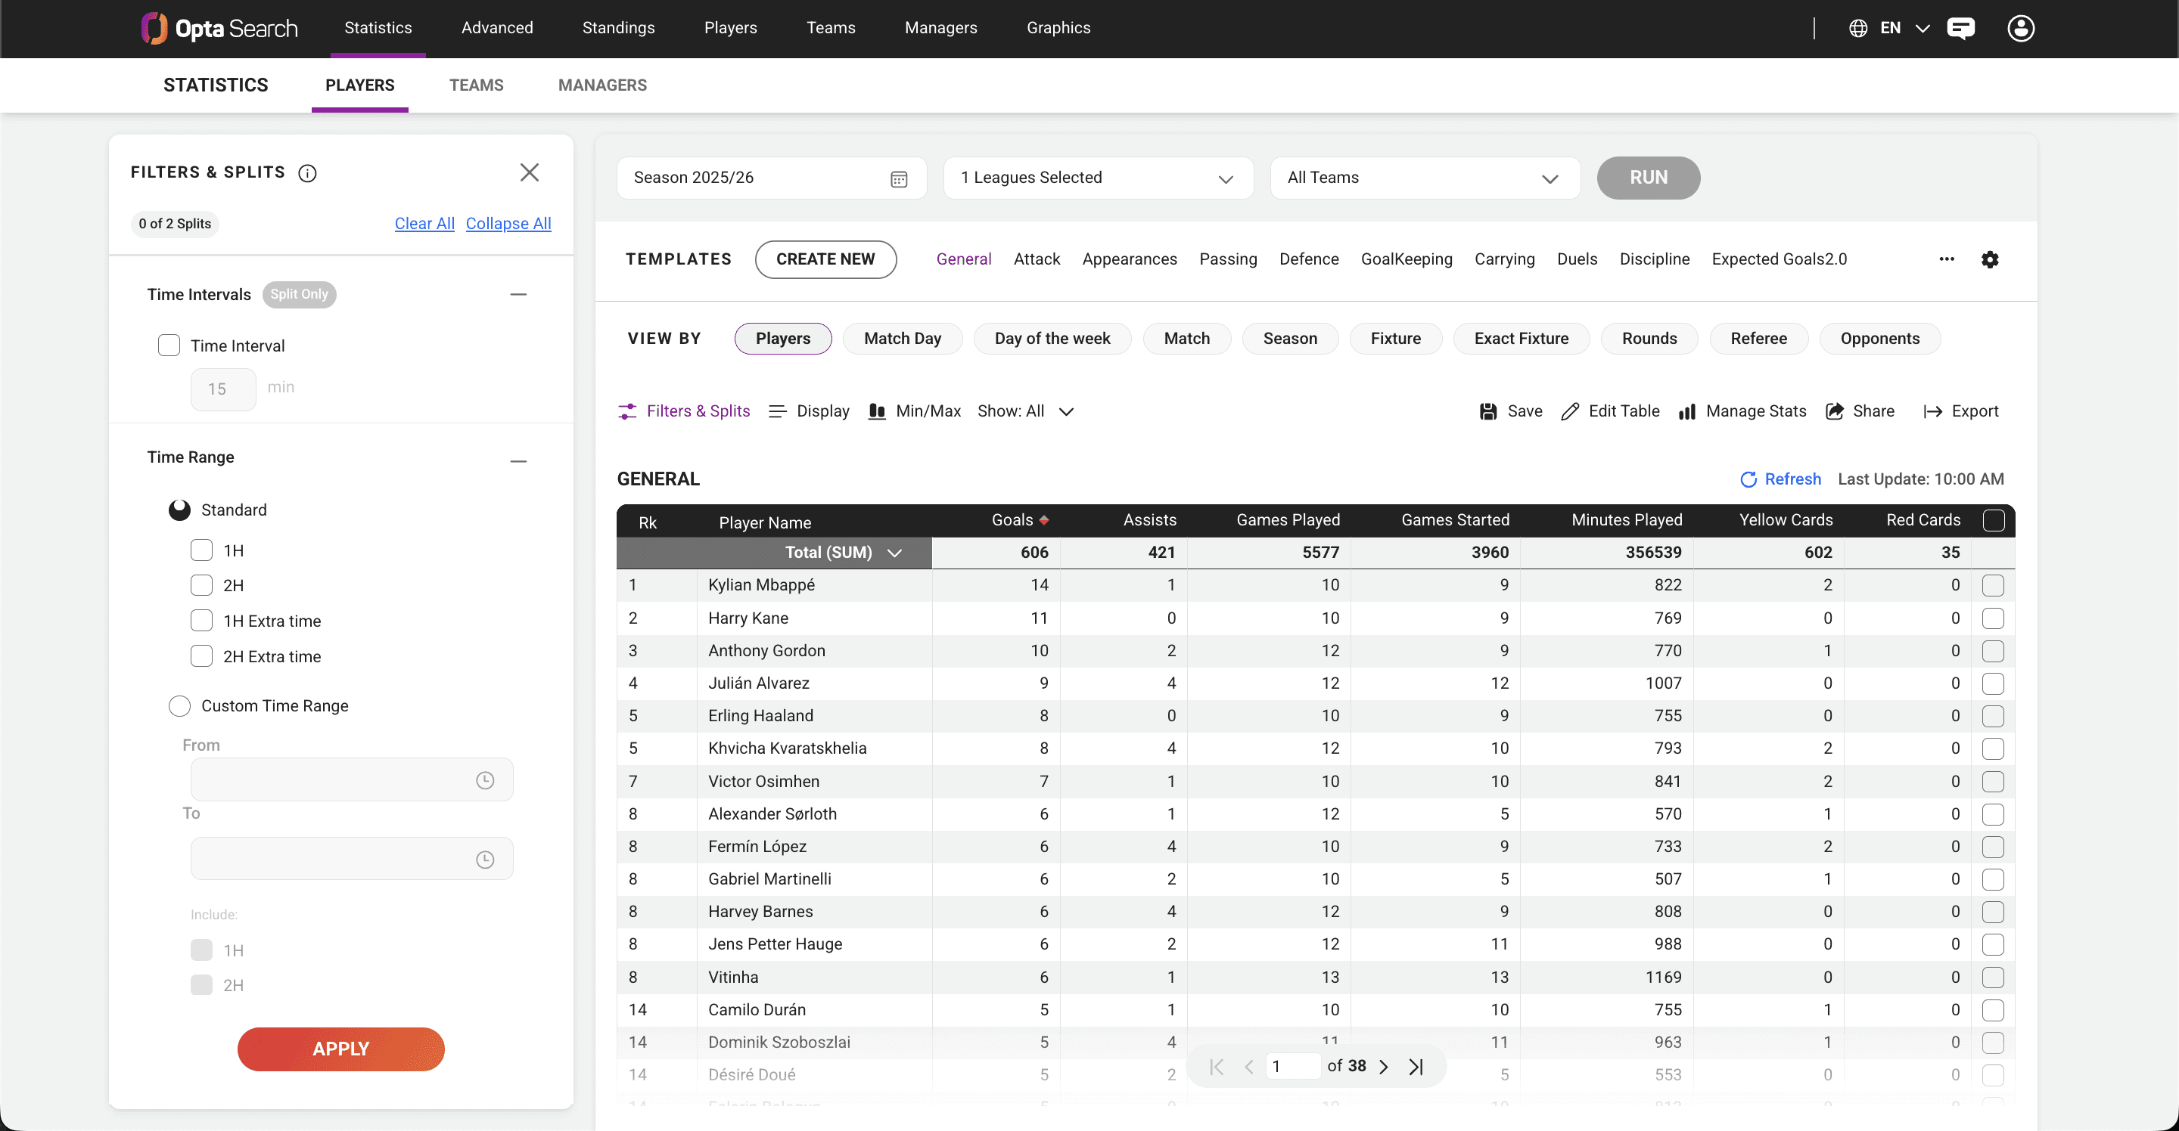Image resolution: width=2179 pixels, height=1131 pixels.
Task: Switch to the MANAGERS tab
Action: pyautogui.click(x=602, y=85)
